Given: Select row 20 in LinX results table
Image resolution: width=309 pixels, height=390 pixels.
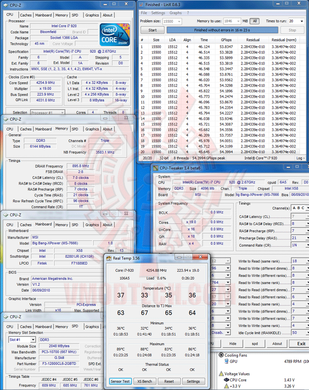Looking at the screenshot, I should click(219, 152).
